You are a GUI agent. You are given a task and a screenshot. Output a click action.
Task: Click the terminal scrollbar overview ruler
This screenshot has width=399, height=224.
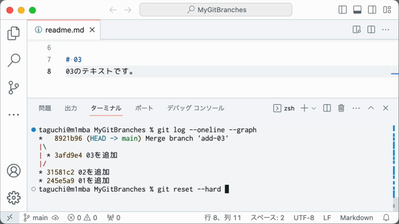(x=394, y=166)
